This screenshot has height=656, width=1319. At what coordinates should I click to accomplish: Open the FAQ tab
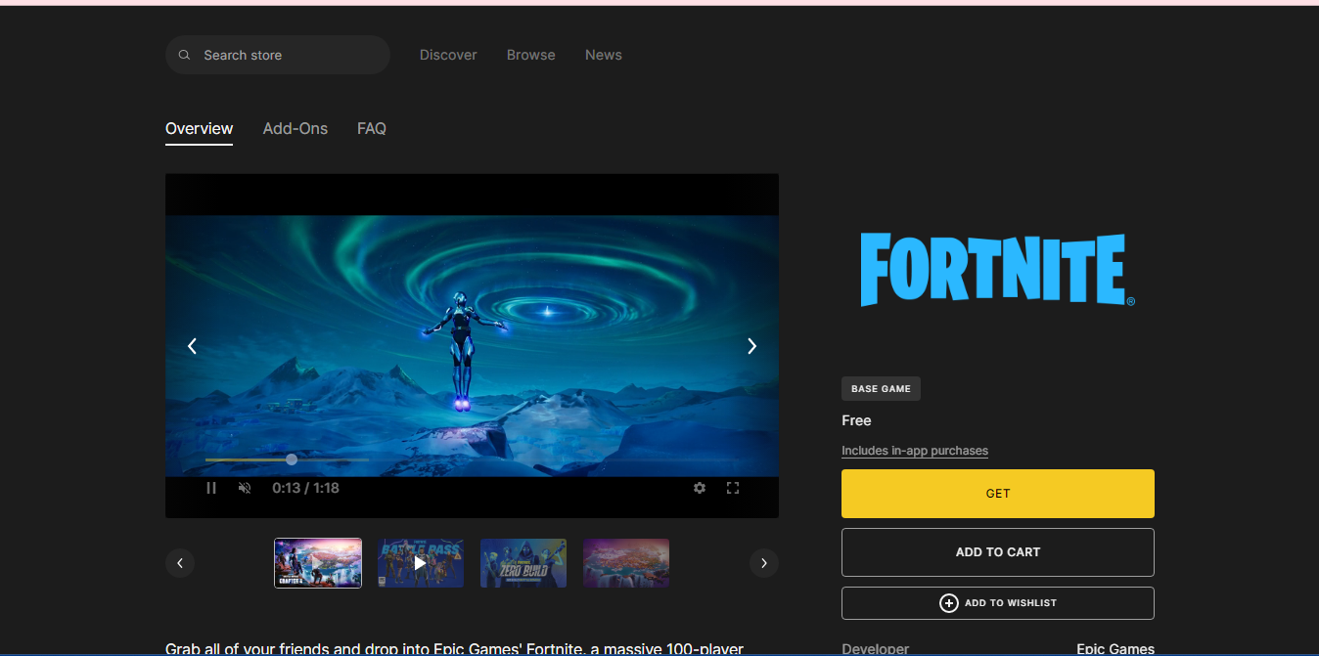[371, 128]
